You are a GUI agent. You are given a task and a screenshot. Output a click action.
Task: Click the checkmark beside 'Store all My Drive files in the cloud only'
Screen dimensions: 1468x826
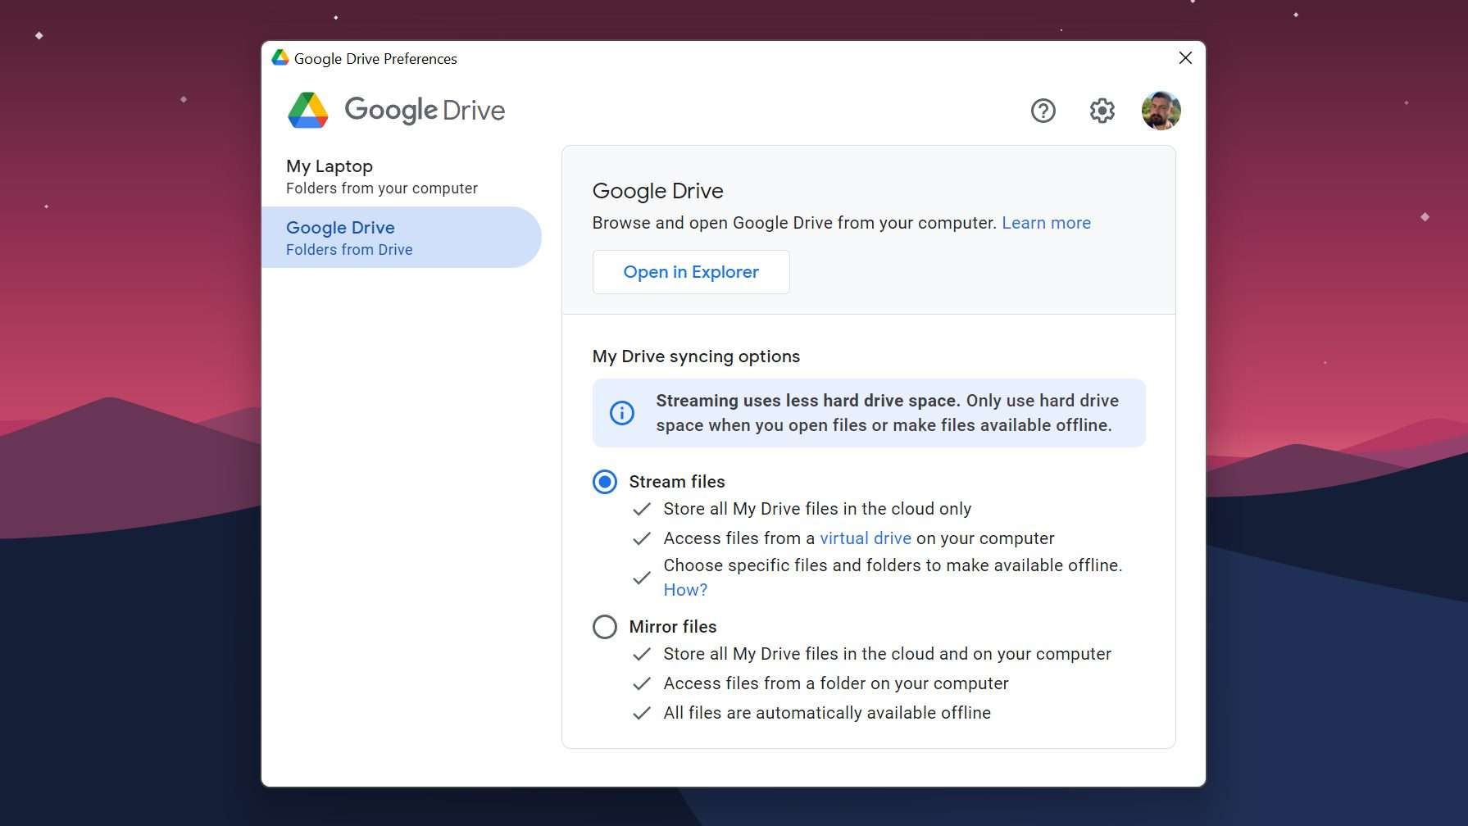[642, 509]
